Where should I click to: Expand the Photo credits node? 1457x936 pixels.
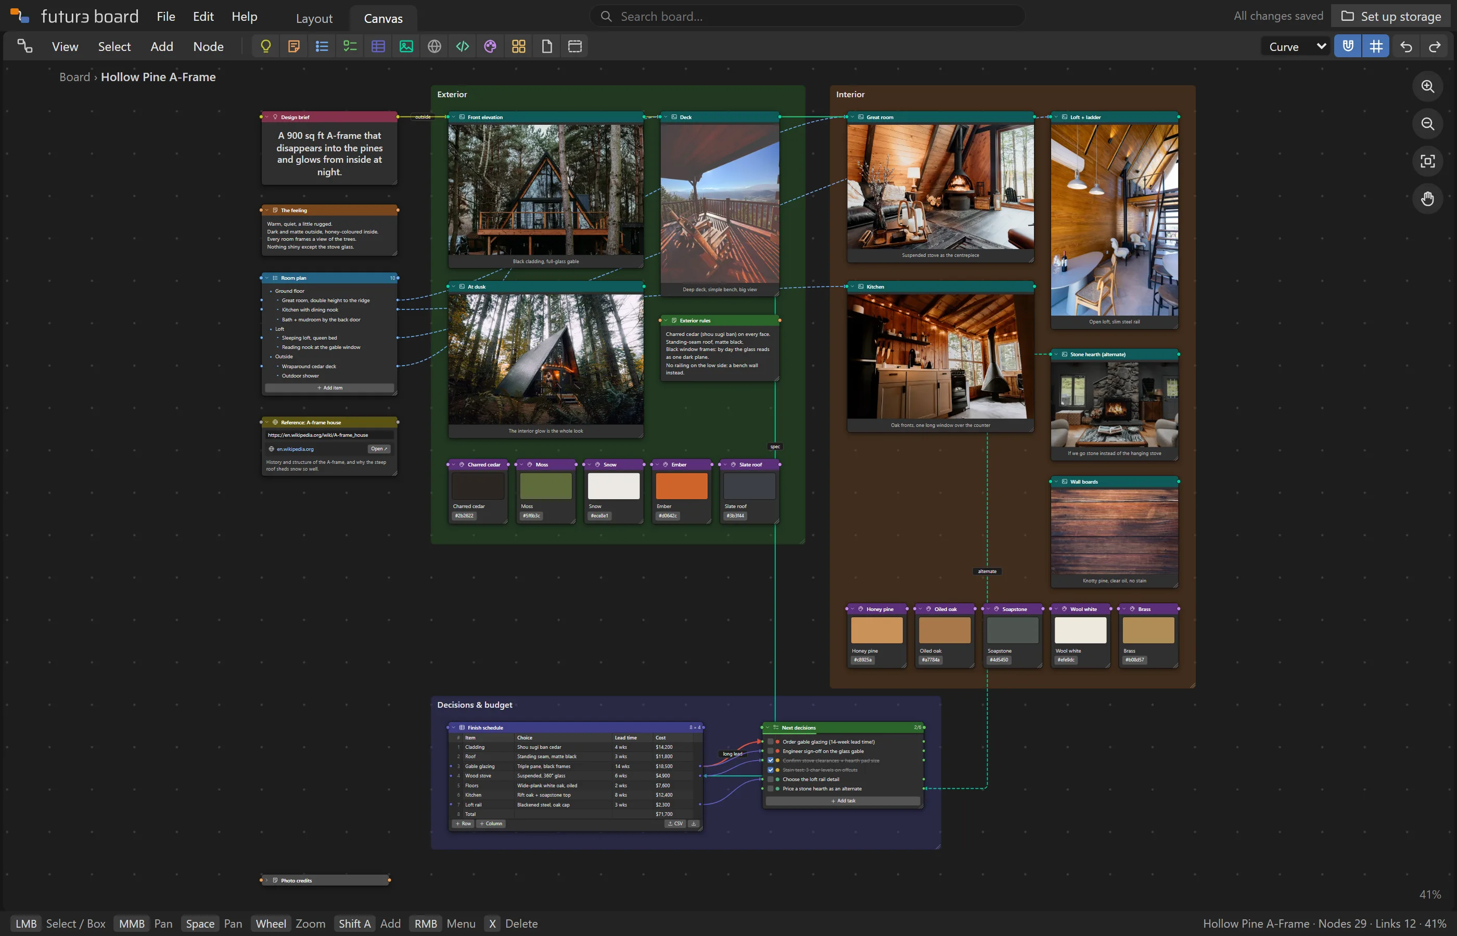[x=267, y=880]
